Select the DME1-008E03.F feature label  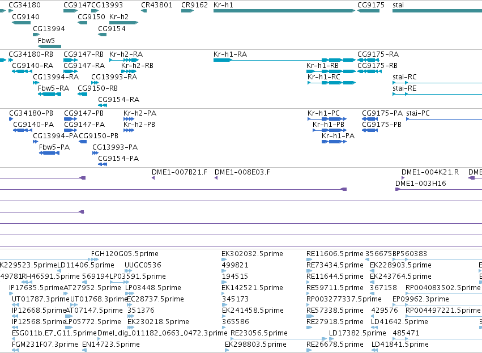click(242, 172)
